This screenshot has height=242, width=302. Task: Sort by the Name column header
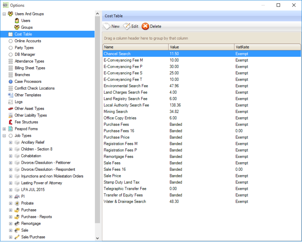135,47
